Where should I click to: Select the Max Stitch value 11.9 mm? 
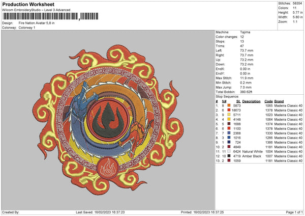[x=247, y=78]
